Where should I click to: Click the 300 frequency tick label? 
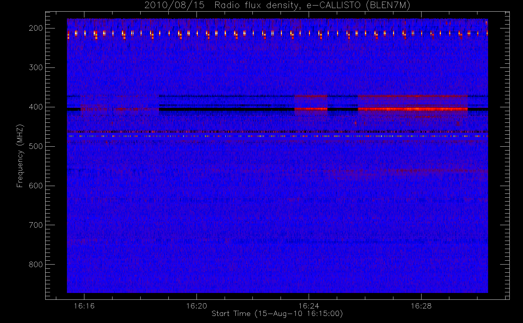pyautogui.click(x=36, y=68)
